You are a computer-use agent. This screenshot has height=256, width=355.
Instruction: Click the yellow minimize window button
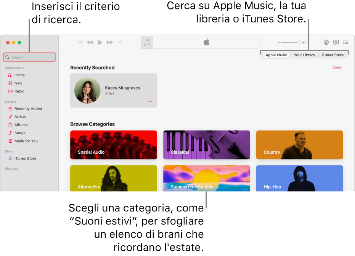[14, 43]
